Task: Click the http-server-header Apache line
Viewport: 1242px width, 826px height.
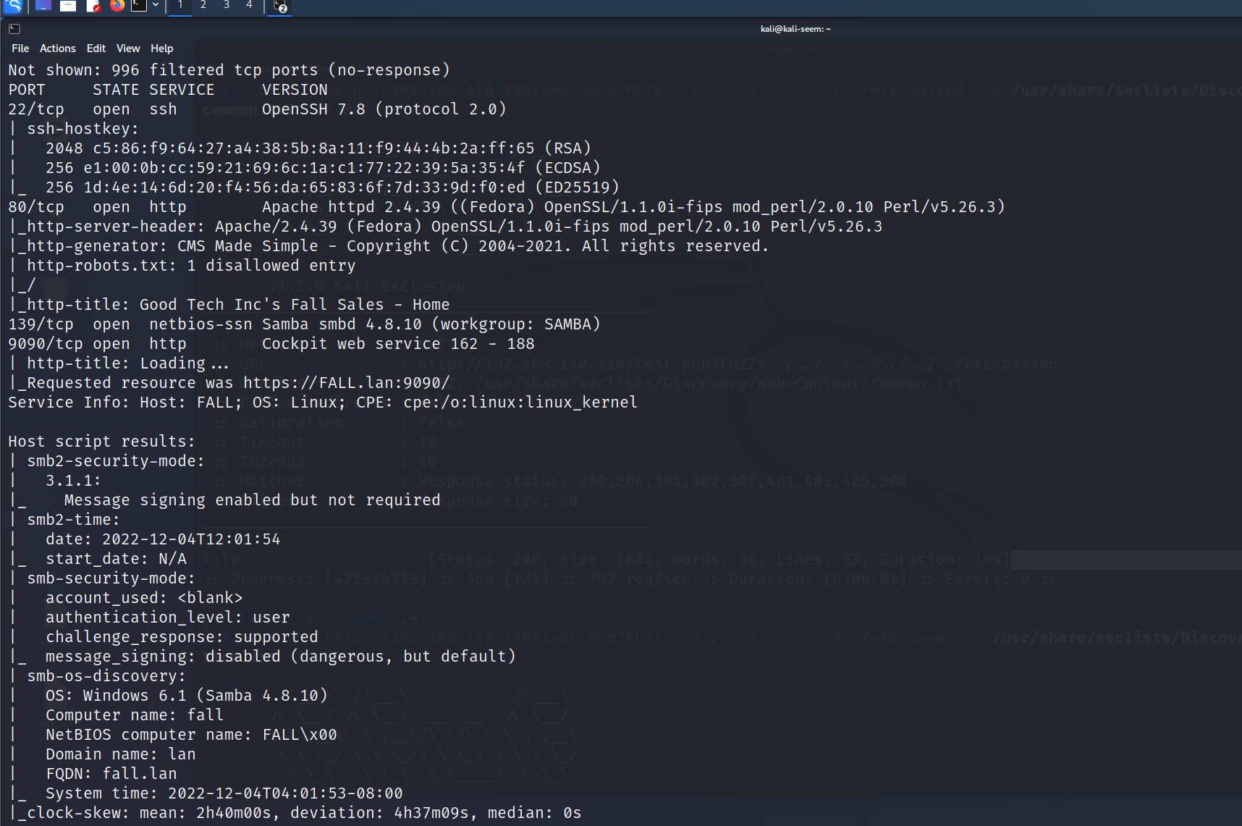Action: click(x=446, y=227)
